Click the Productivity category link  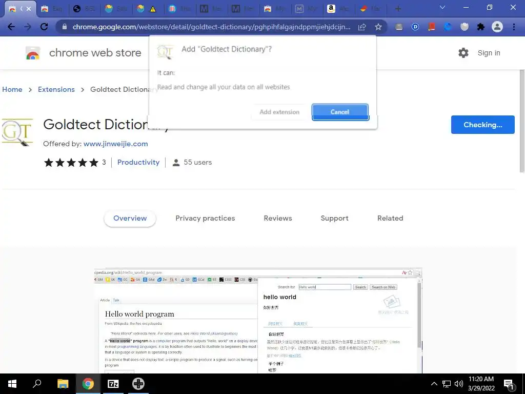pyautogui.click(x=138, y=162)
